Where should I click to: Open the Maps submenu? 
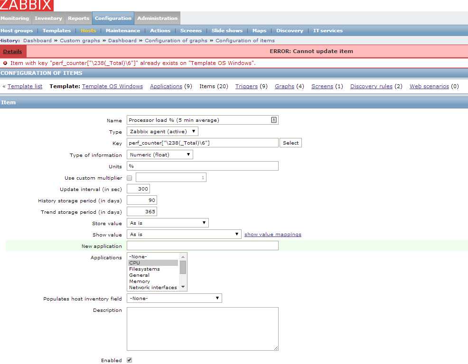click(x=259, y=31)
